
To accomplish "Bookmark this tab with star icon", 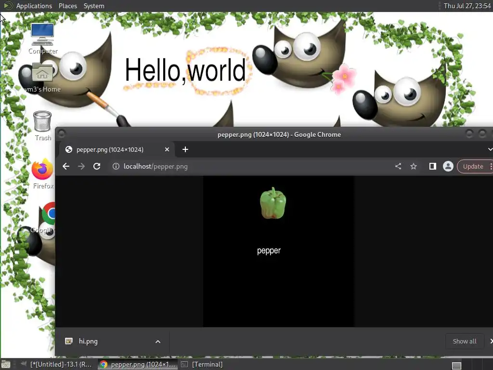I will (414, 166).
